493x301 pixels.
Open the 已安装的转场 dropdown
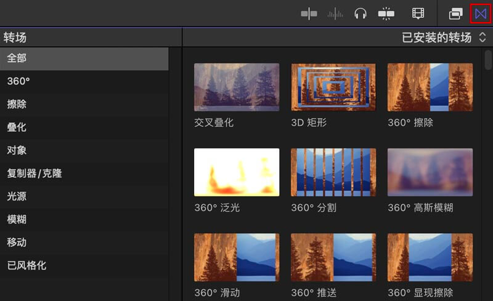[x=444, y=38]
